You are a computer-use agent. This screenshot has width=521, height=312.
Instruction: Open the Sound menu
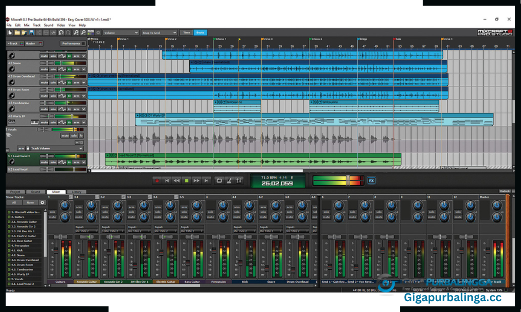pyautogui.click(x=49, y=25)
